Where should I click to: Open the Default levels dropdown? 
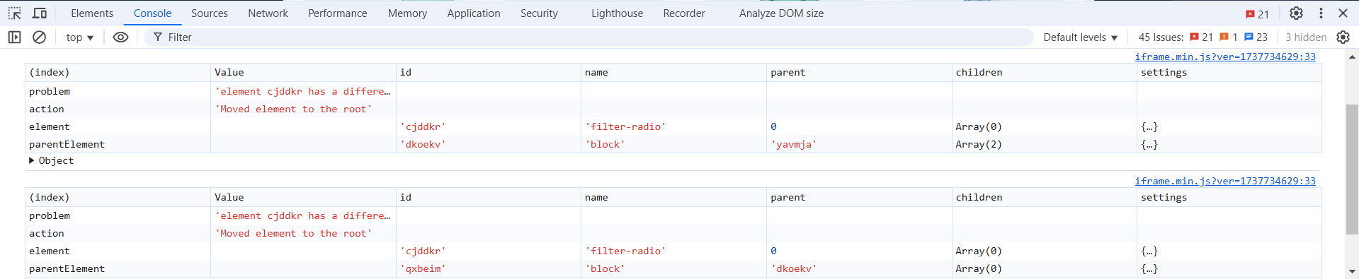pyautogui.click(x=1080, y=37)
